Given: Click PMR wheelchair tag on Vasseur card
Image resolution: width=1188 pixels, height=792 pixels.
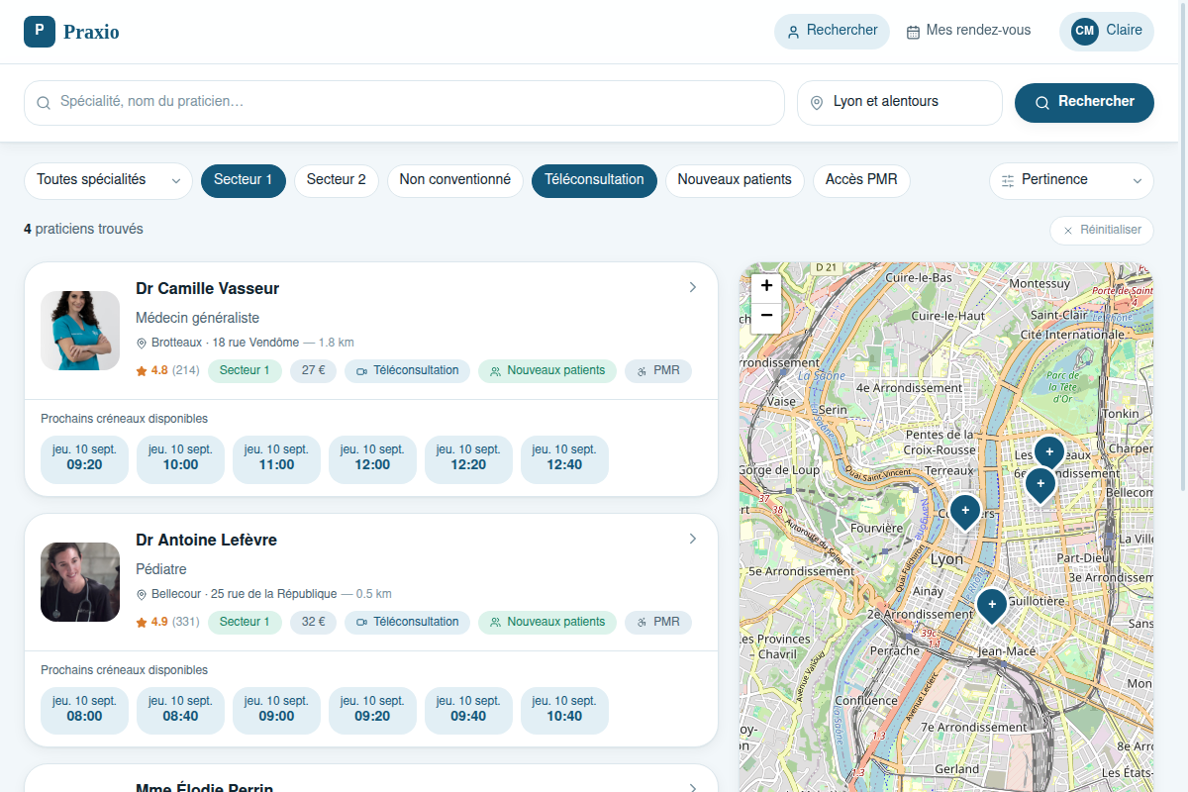Looking at the screenshot, I should (658, 371).
